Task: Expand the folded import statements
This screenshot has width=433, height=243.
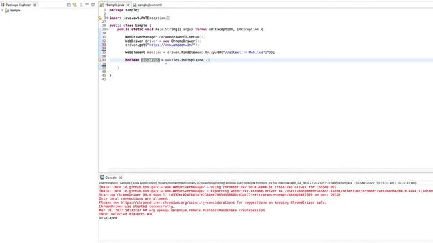Action: tap(108, 18)
